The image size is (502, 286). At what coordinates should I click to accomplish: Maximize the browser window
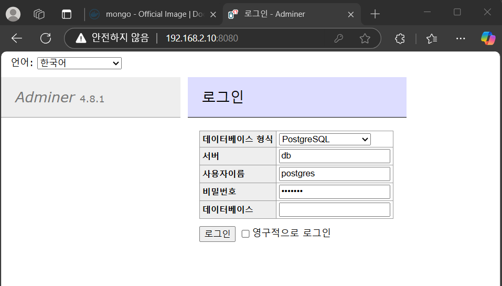457,12
